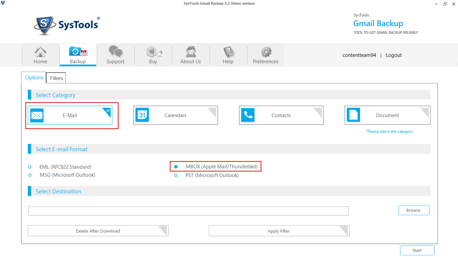Image resolution: width=458 pixels, height=257 pixels.
Task: Open the Home toolbar section
Action: 41,55
